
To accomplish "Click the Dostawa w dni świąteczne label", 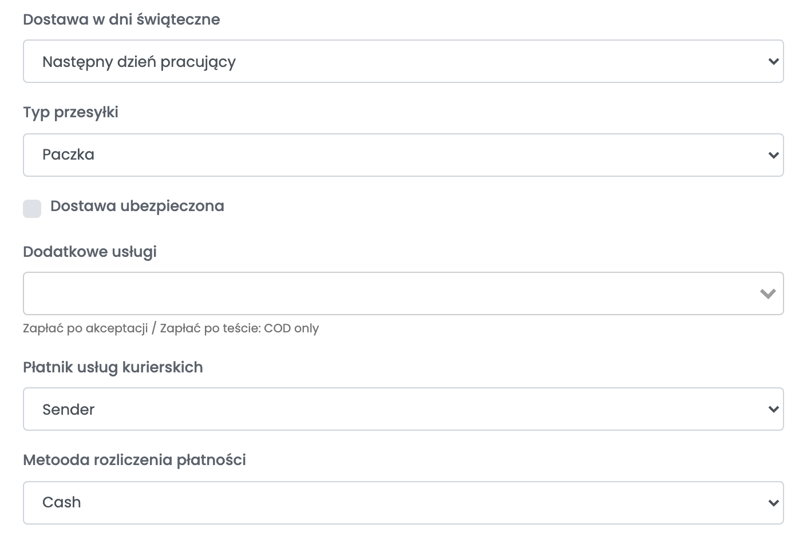I will (121, 19).
